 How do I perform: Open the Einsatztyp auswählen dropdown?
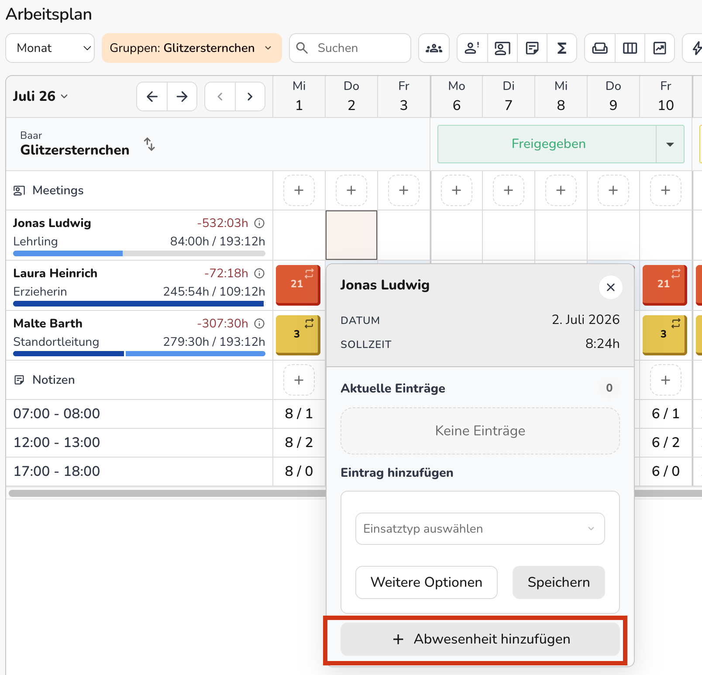coord(480,529)
